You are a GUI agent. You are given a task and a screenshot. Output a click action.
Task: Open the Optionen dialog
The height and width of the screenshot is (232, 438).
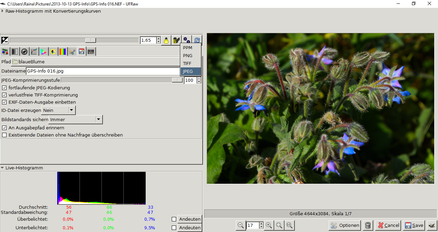click(x=345, y=225)
